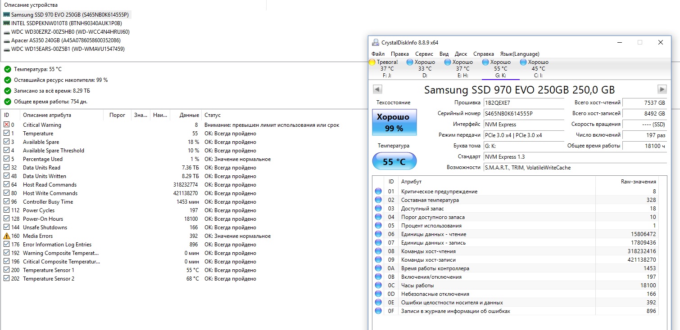Click the Samsung SSD 970 EVO device icon
The height and width of the screenshot is (330, 680).
[6, 14]
